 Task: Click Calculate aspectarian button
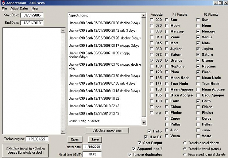107,130
